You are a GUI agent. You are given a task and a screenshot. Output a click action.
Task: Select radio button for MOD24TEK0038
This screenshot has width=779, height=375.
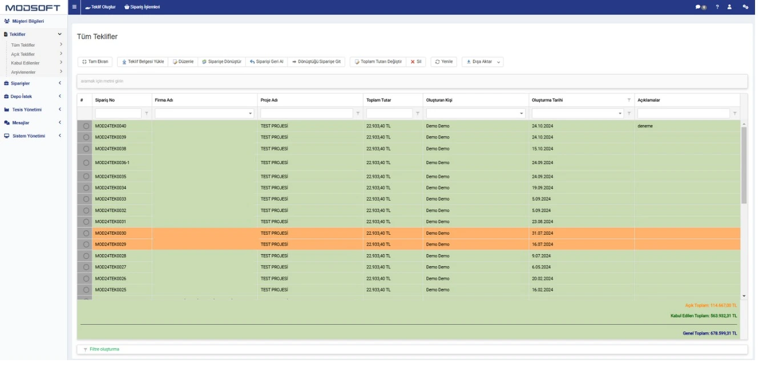[86, 149]
